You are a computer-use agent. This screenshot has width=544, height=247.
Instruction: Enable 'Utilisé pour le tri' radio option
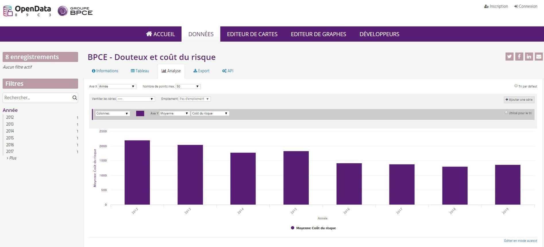(x=506, y=112)
